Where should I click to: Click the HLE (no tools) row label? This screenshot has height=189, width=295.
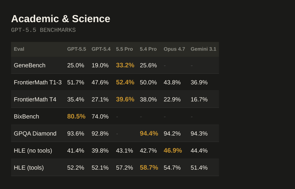pos(33,150)
